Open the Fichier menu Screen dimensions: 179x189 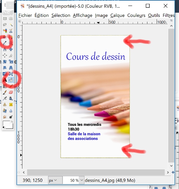[25, 16]
